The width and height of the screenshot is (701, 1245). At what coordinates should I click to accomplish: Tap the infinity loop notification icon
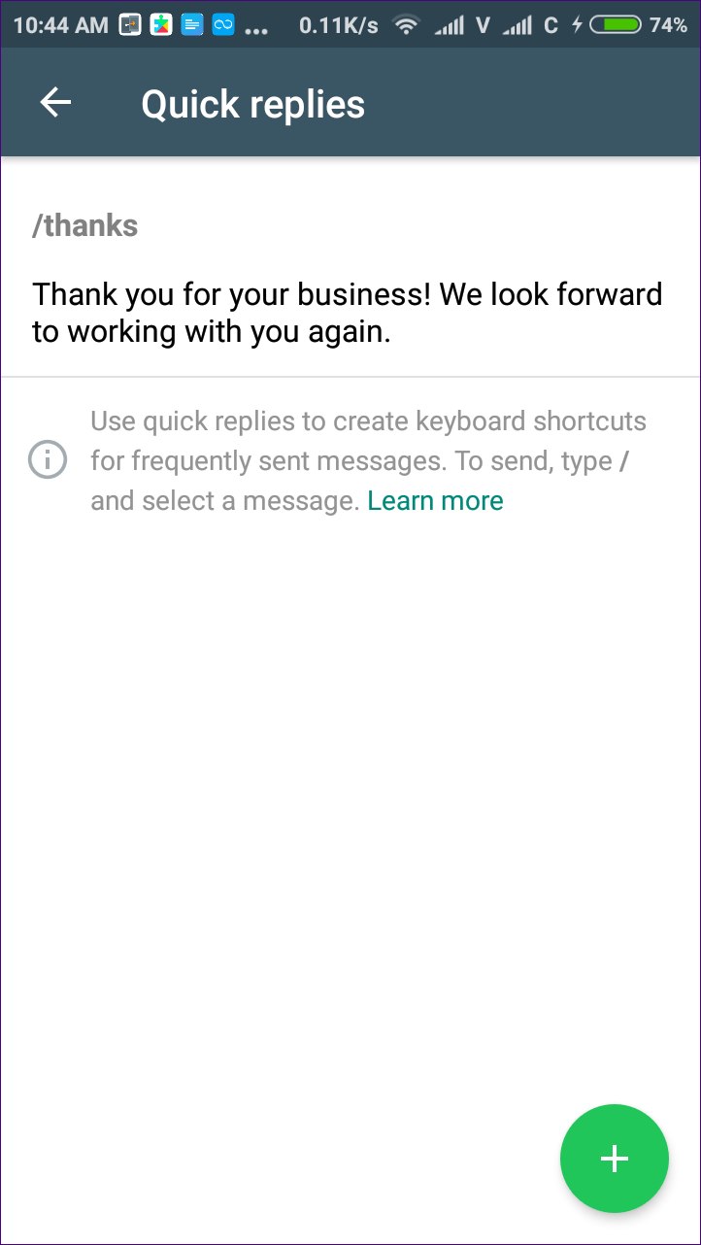(x=224, y=25)
